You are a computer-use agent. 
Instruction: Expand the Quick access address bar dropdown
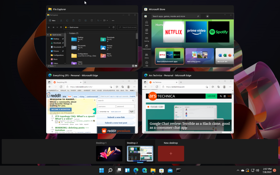(x=109, y=27)
